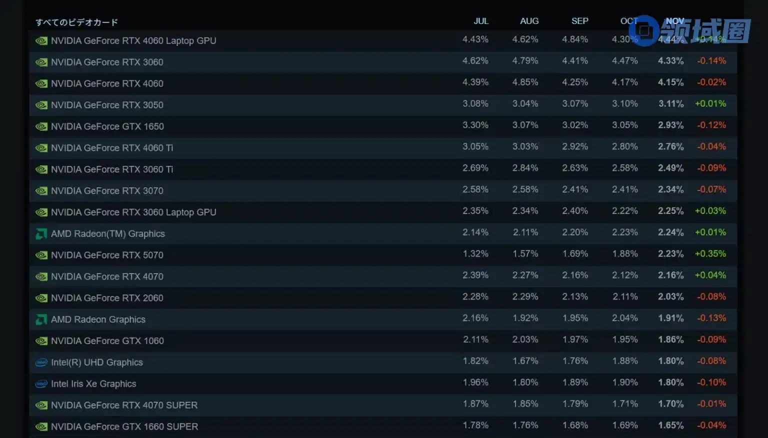Click the NVIDIA logo beside GTX 1660 SUPER
Screen dimensions: 768x438
(41, 427)
